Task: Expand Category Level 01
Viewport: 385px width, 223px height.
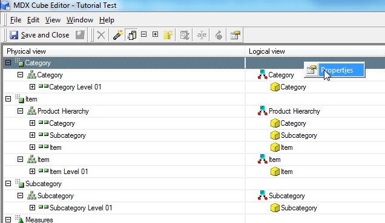Action: (32, 87)
